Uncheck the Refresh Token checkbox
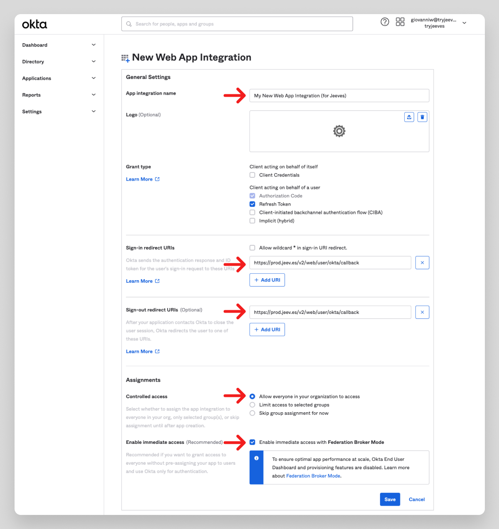499x529 pixels. point(252,204)
